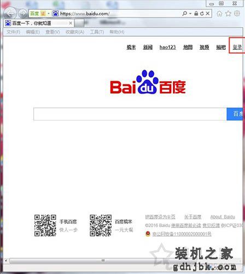Open the 使用百度前必读 link

[186, 225]
